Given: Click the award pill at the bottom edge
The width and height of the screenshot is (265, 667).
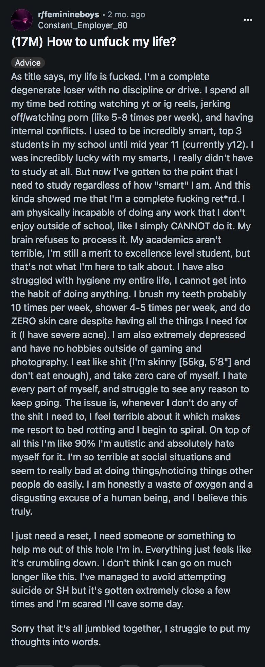Looking at the screenshot, I should [x=130, y=665].
